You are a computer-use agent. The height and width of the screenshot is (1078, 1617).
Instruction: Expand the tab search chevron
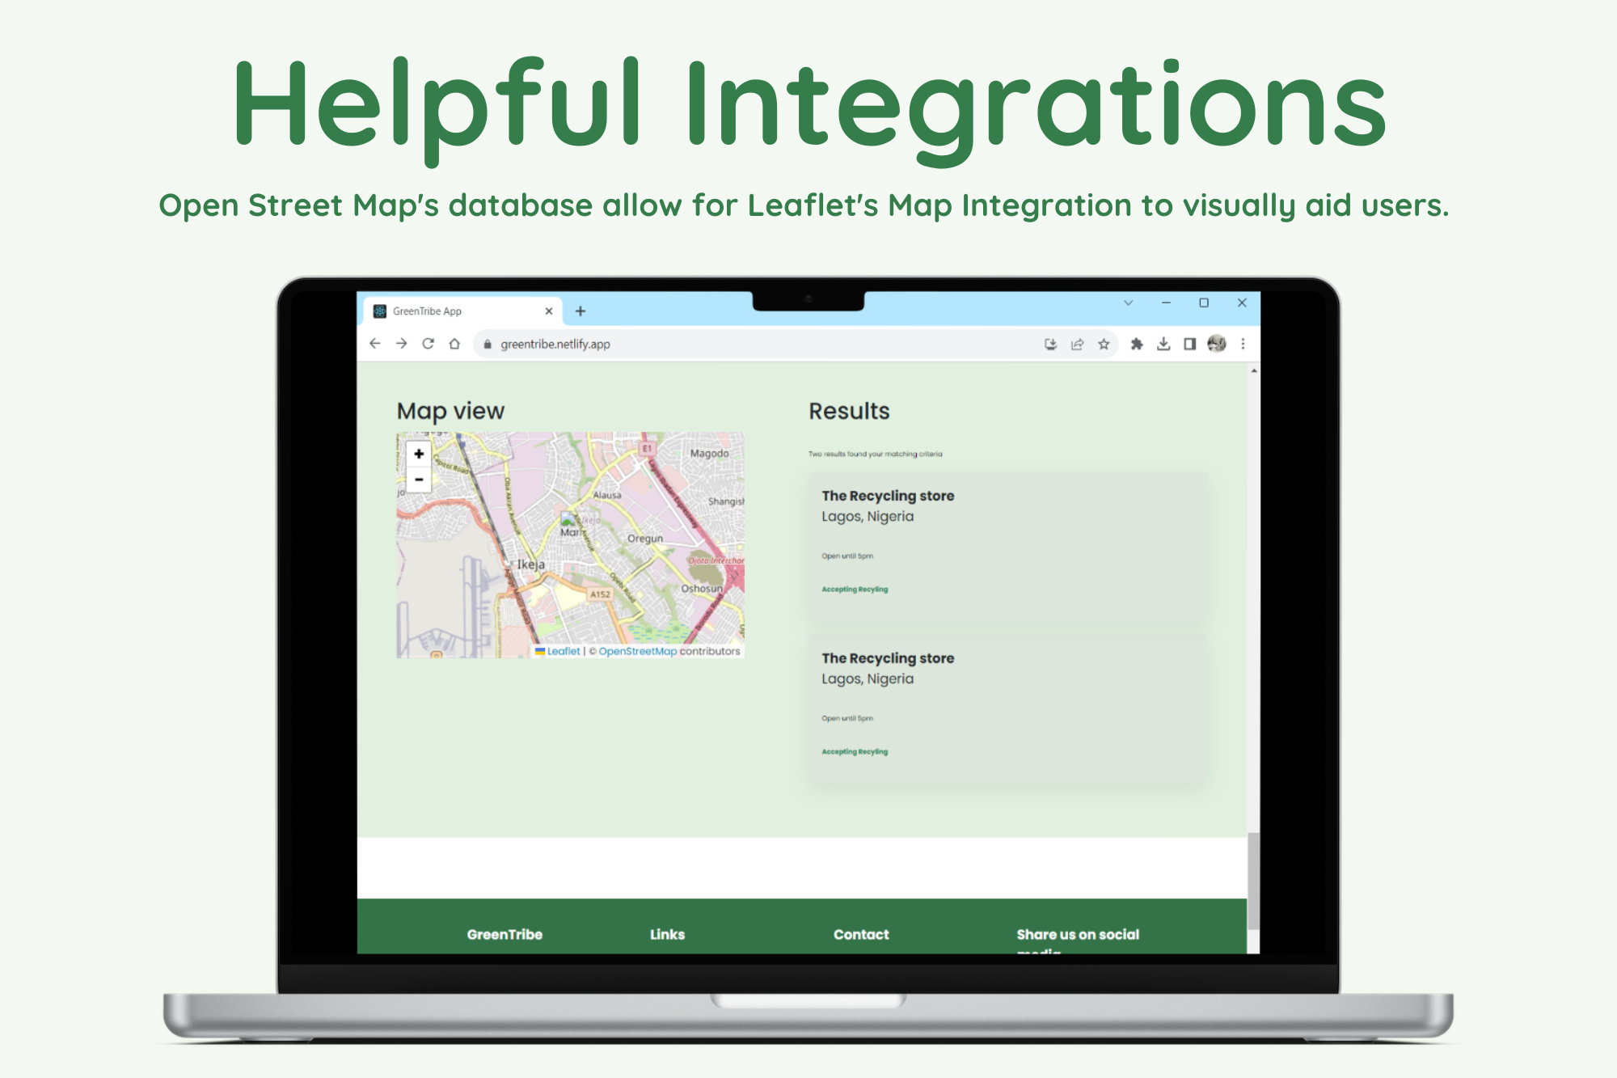1129,303
